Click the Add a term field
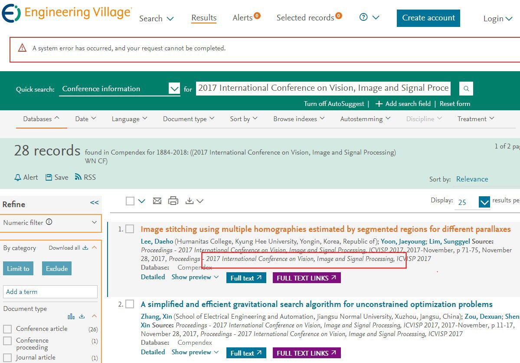 pos(50,292)
